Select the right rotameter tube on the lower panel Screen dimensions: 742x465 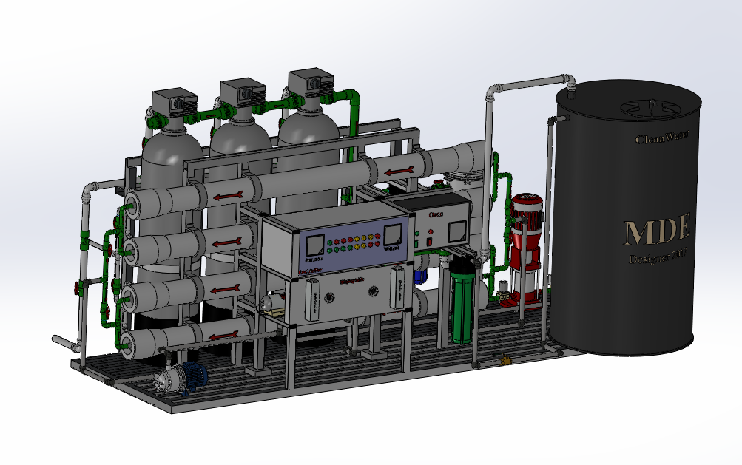(399, 288)
